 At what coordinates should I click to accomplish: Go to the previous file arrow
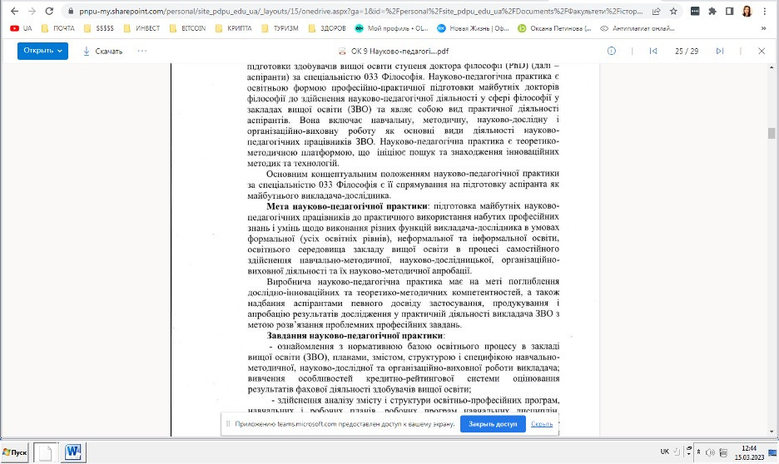click(x=653, y=51)
